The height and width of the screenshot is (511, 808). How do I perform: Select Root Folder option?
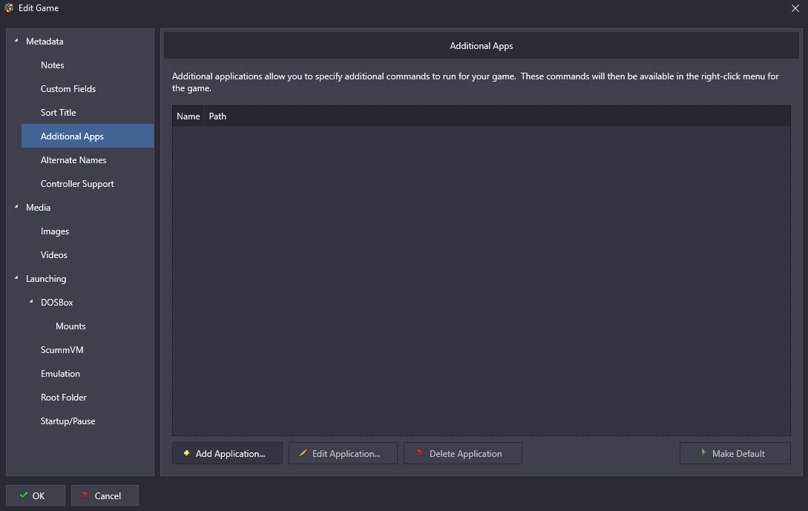click(x=63, y=398)
